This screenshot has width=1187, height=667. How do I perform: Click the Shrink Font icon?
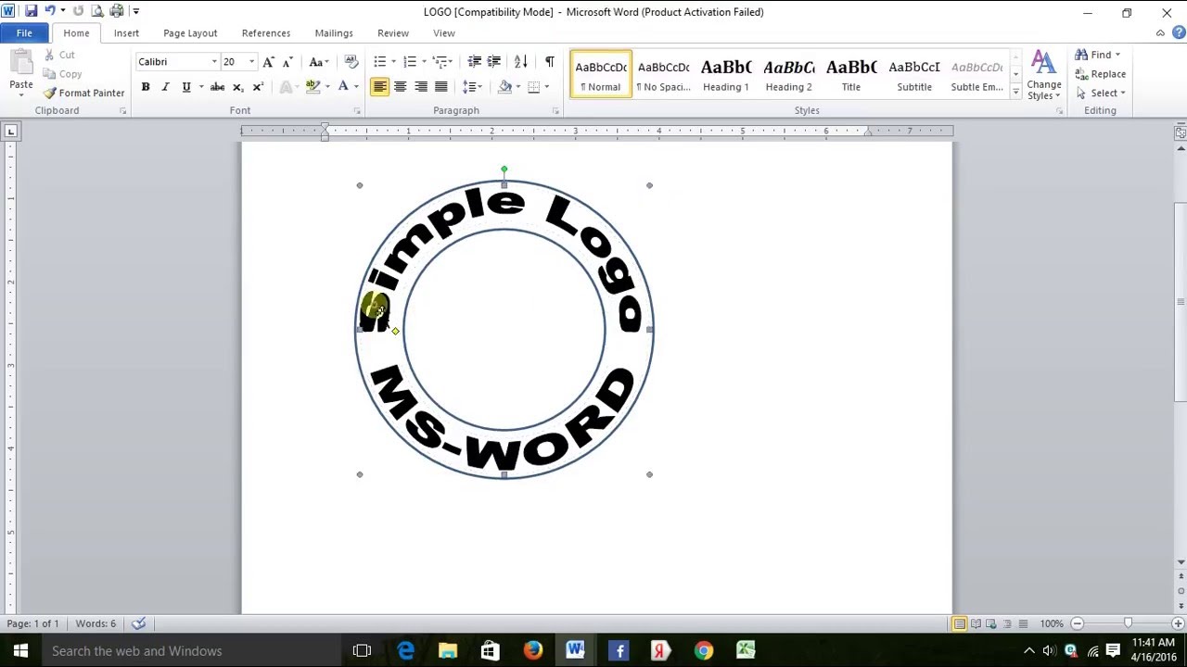pyautogui.click(x=287, y=62)
